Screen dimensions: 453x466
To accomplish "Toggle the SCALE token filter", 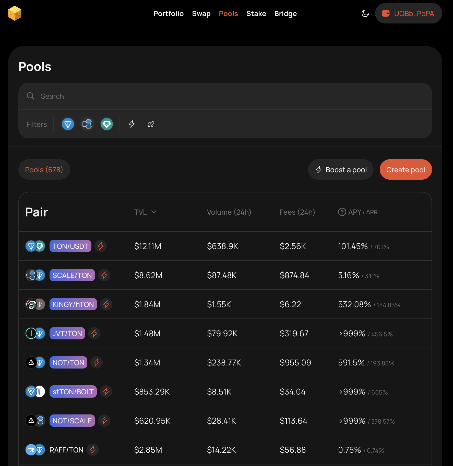I will point(87,124).
